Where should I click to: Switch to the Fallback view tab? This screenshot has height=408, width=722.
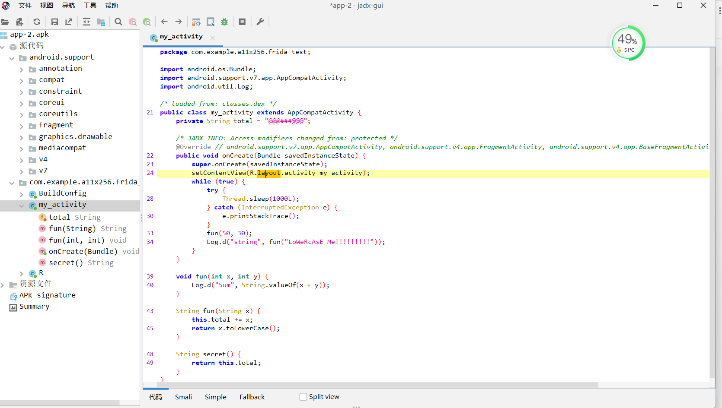[252, 397]
